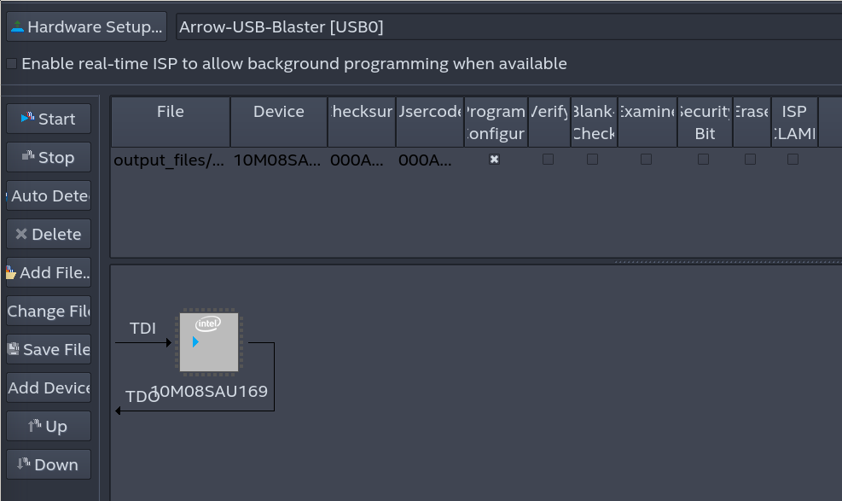Click the Start programming button
The width and height of the screenshot is (842, 501).
point(49,119)
